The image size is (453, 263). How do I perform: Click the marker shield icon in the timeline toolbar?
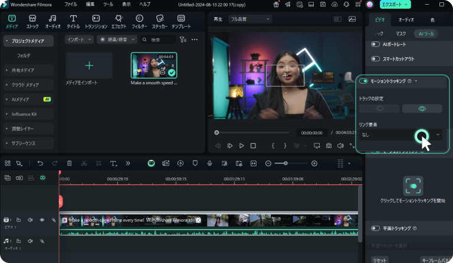tap(195, 163)
